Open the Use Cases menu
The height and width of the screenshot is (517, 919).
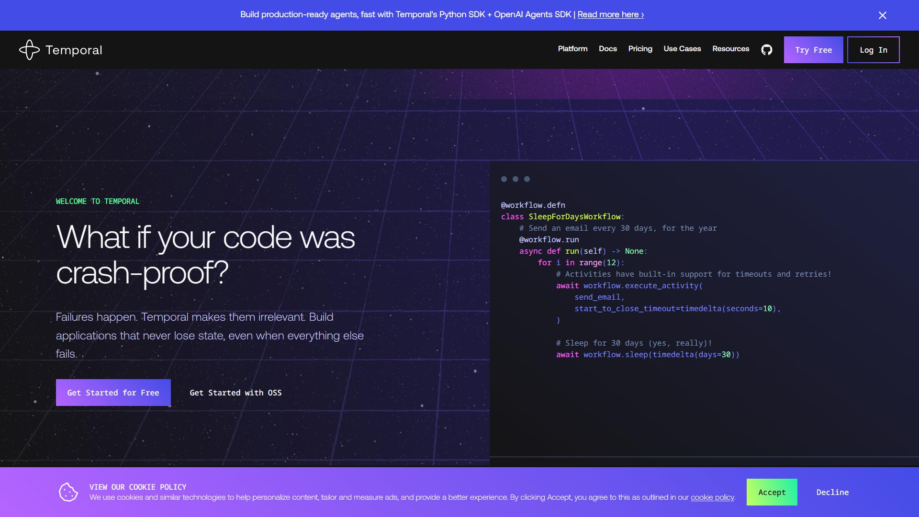[682, 49]
